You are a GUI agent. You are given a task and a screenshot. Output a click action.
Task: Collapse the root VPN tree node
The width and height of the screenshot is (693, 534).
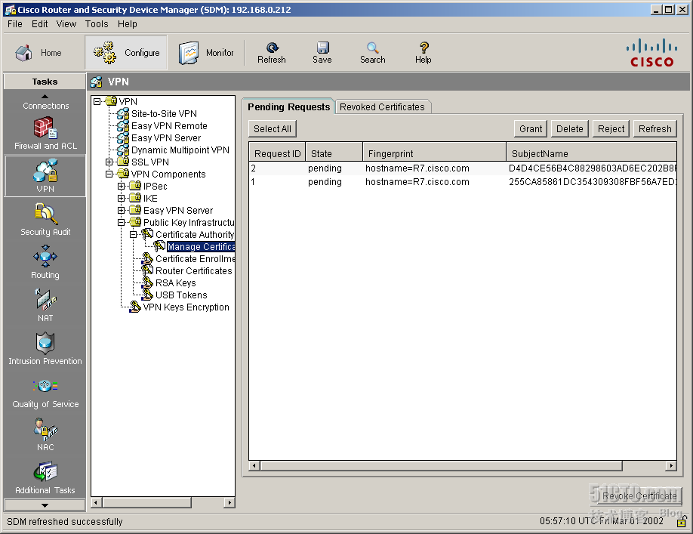coord(97,102)
